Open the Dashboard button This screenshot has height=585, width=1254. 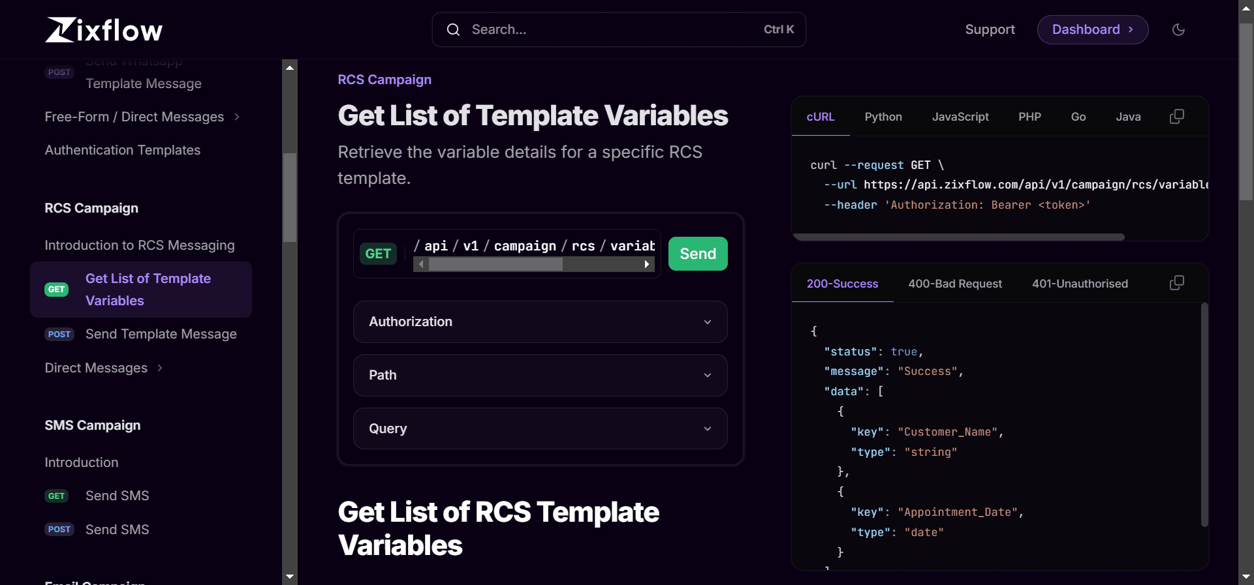click(x=1092, y=30)
